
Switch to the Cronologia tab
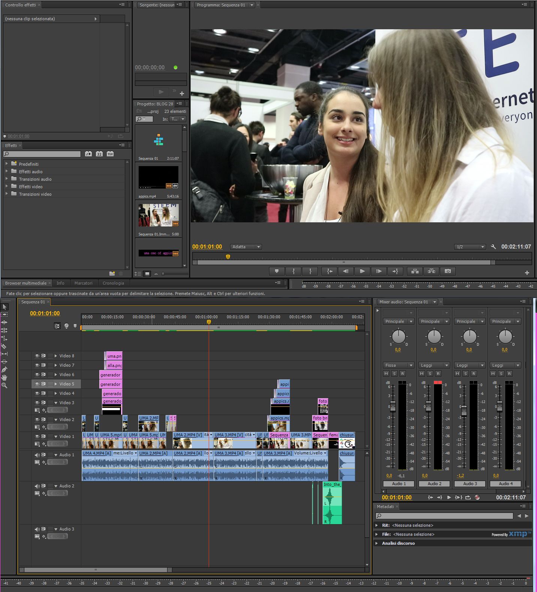click(113, 283)
